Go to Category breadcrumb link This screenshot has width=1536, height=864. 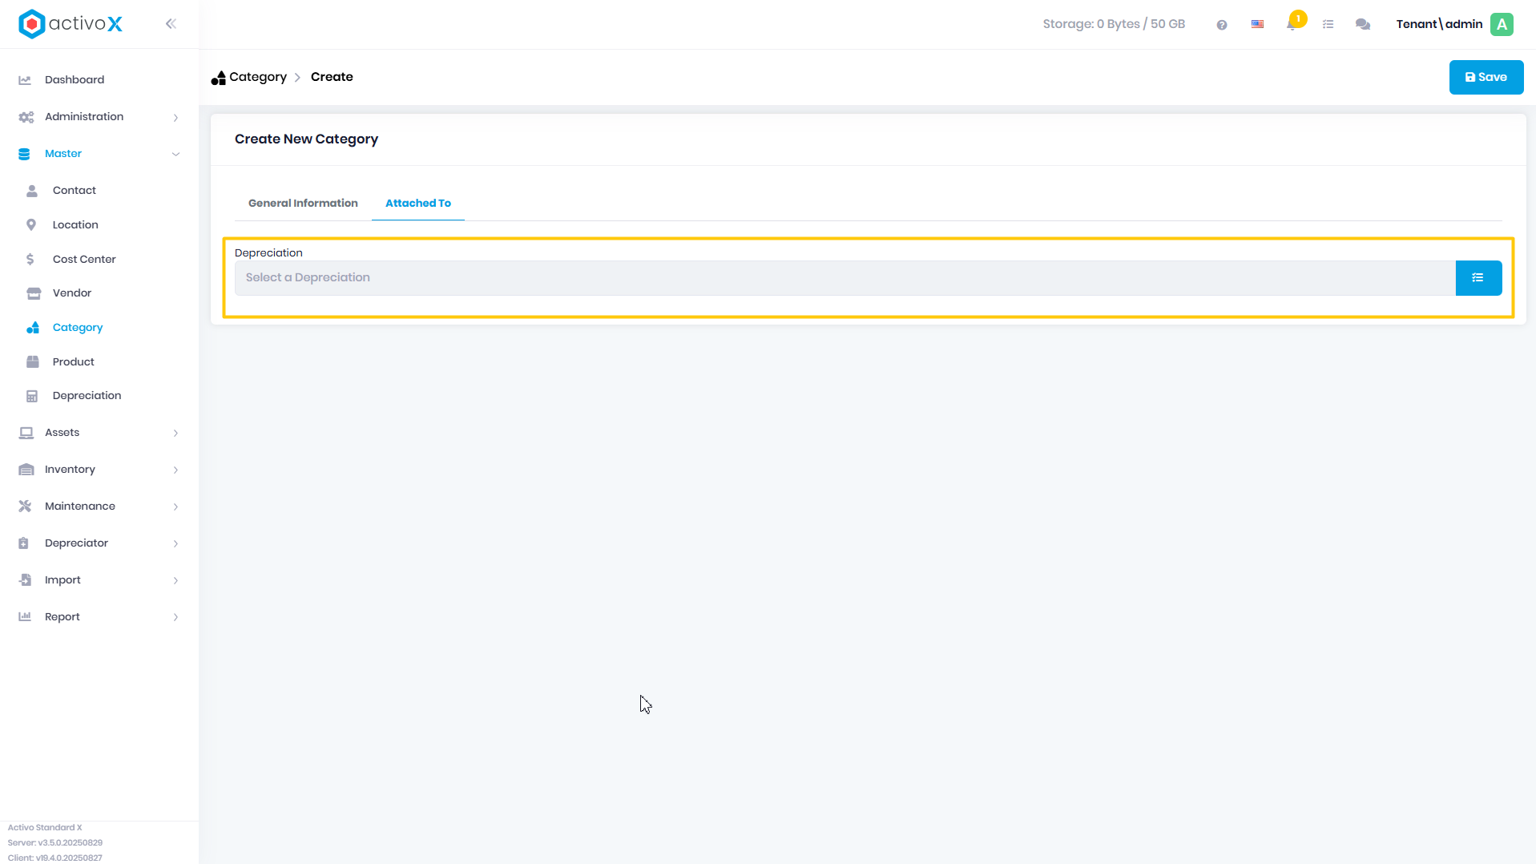[x=257, y=77]
